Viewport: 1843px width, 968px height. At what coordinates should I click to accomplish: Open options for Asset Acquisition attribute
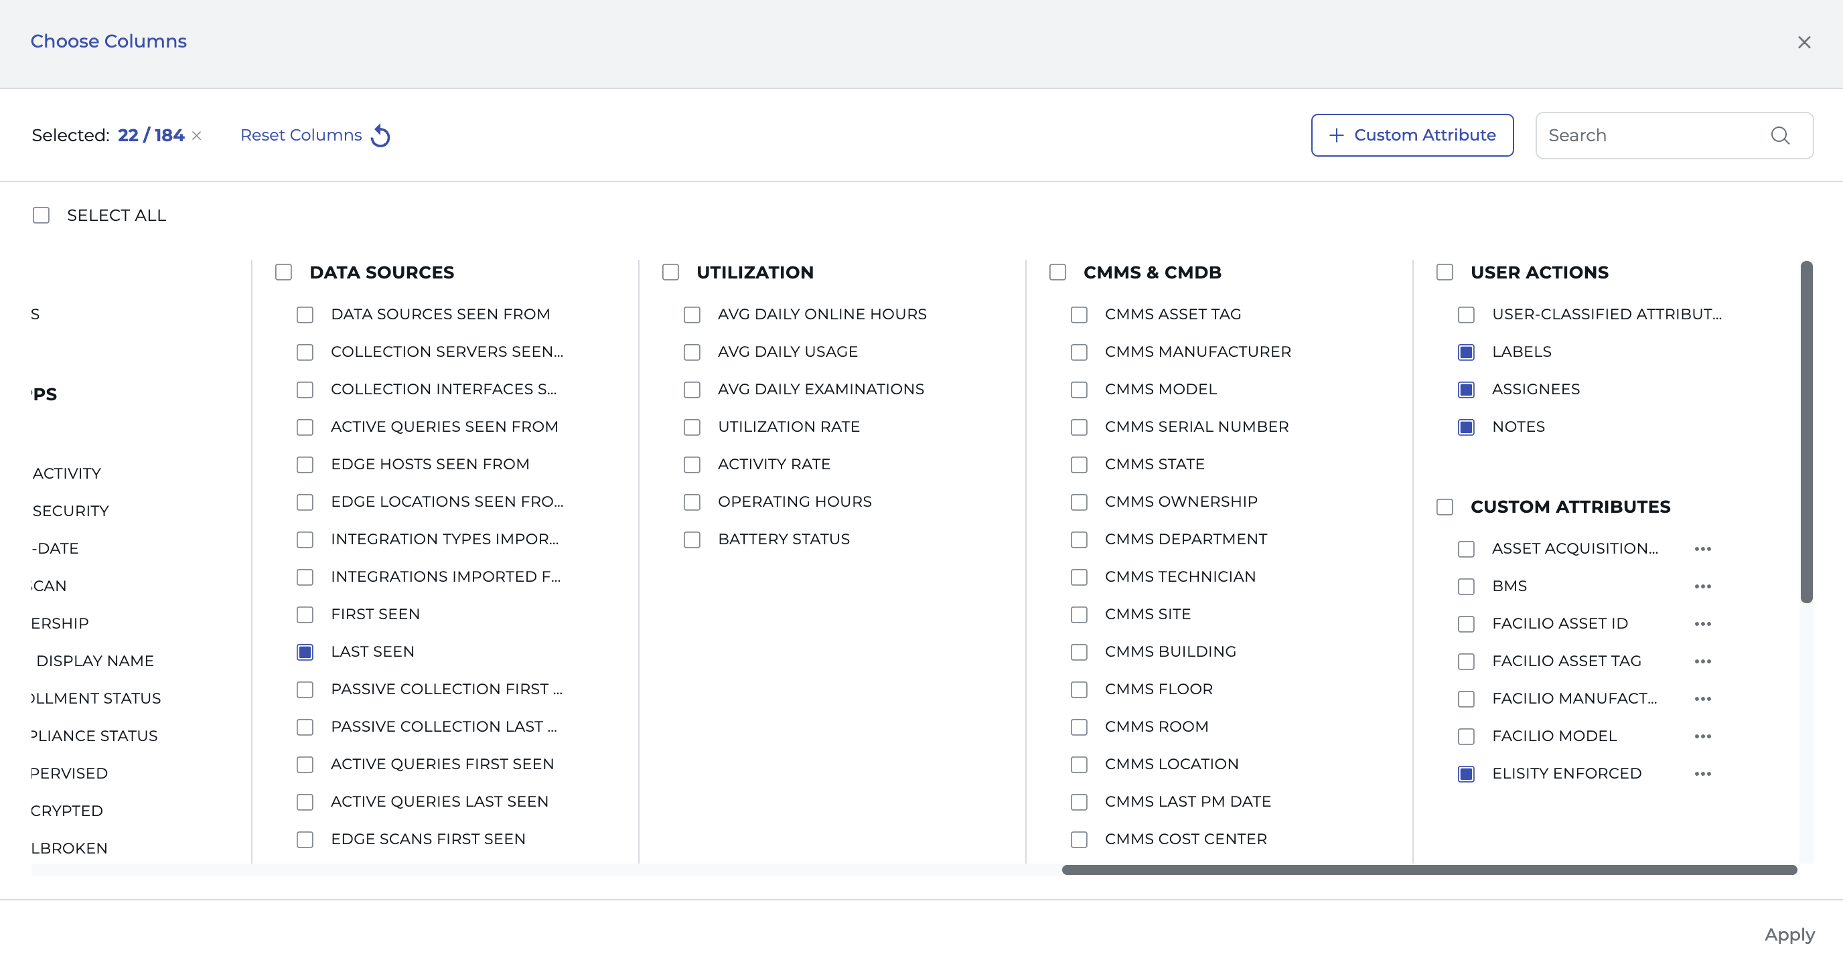[1702, 549]
